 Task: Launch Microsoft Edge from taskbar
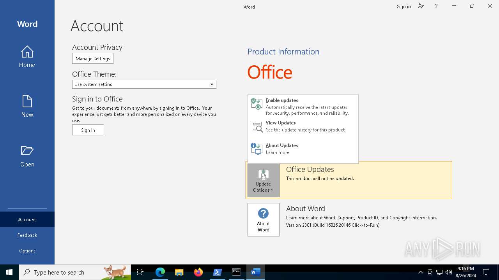pyautogui.click(x=160, y=272)
